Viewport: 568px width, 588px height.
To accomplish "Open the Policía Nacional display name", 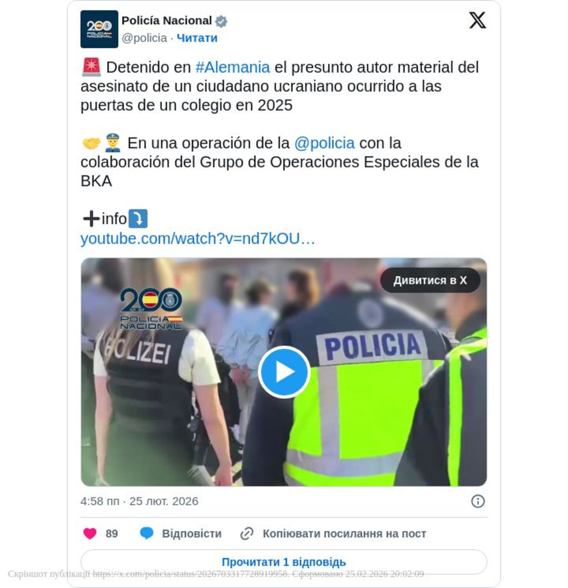I will click(x=167, y=21).
